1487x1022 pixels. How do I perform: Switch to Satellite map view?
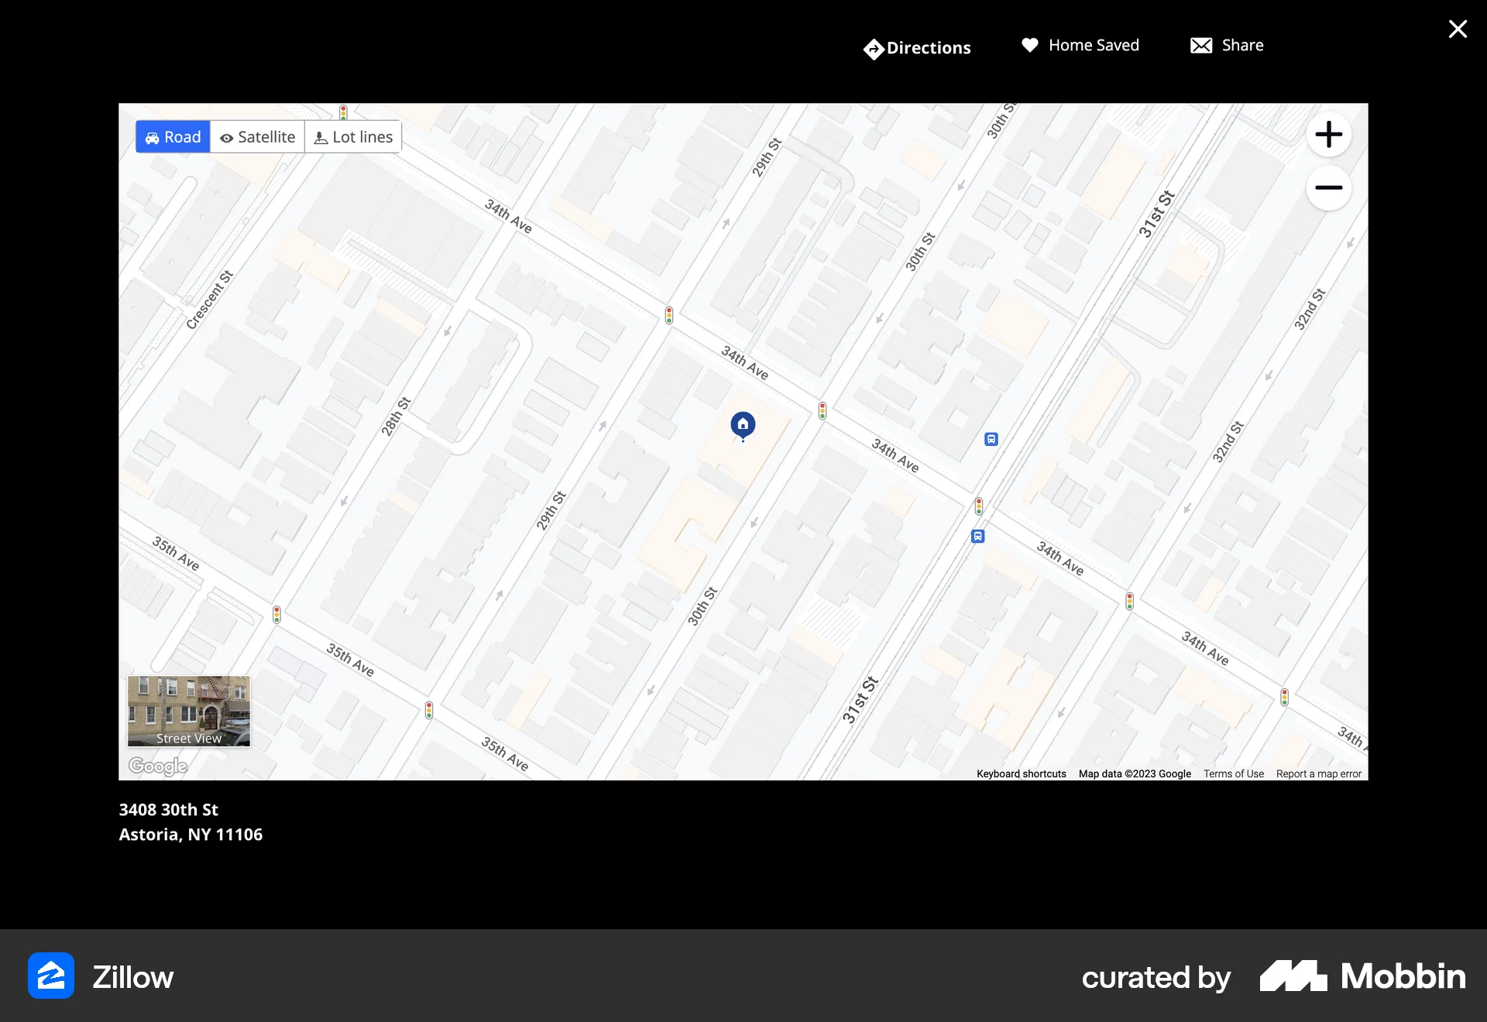tap(257, 136)
